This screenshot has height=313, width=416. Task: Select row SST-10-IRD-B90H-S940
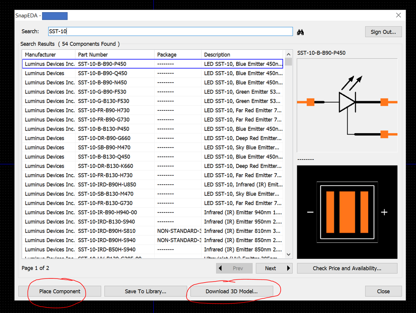(x=152, y=240)
